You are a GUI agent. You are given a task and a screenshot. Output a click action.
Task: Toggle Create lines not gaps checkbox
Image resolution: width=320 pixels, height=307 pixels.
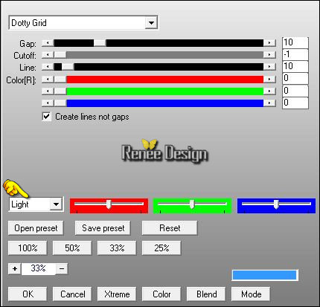47,117
